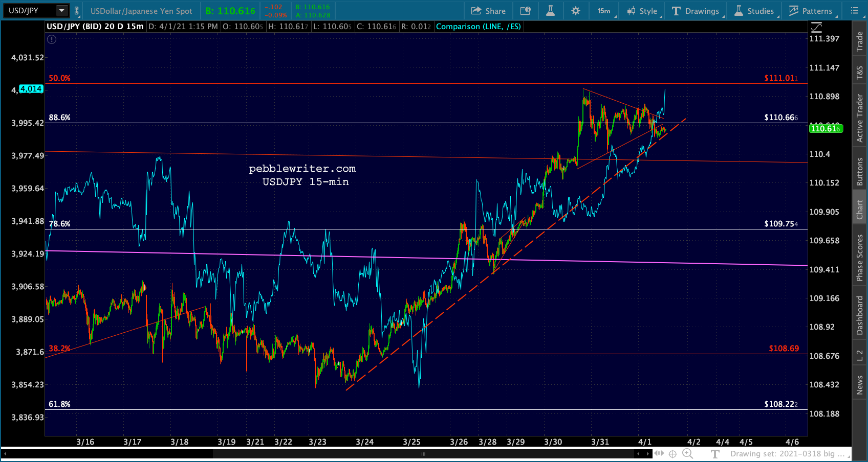Click the cyan 4,014 left axis price bubble
Image resolution: width=868 pixels, height=462 pixels.
pyautogui.click(x=31, y=89)
